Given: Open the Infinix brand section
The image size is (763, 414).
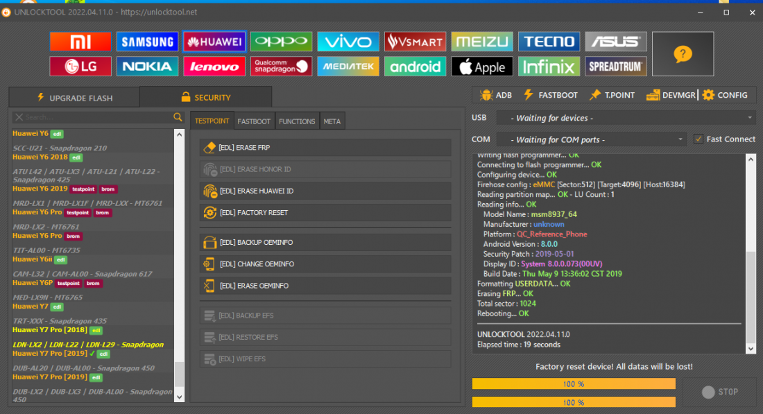Looking at the screenshot, I should click(549, 67).
